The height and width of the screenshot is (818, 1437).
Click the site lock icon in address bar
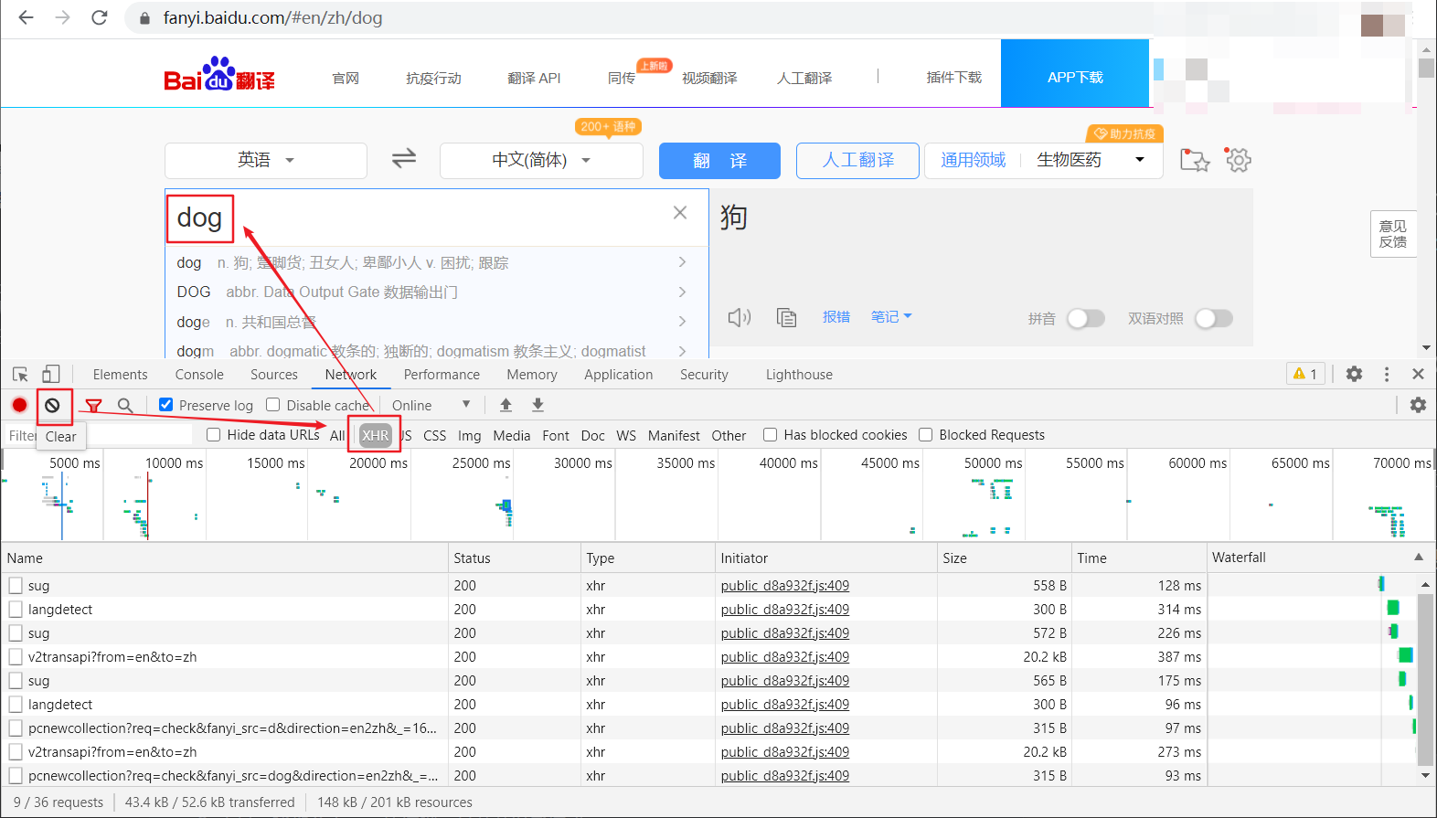tap(144, 17)
